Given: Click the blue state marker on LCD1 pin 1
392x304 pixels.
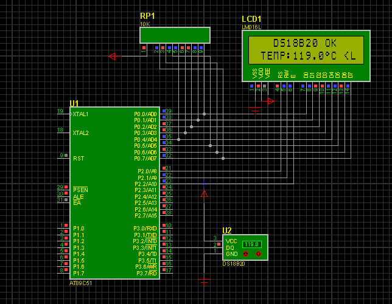Looking at the screenshot, I should point(252,86).
